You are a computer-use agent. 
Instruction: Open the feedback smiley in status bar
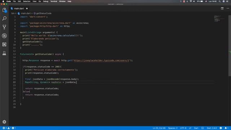coord(221,128)
